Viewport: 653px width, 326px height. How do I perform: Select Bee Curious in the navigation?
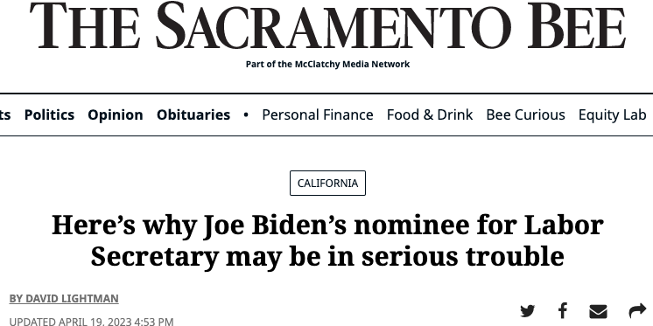click(x=525, y=114)
